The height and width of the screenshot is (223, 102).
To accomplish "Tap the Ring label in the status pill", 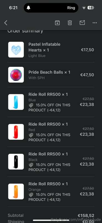I will coord(71,8).
